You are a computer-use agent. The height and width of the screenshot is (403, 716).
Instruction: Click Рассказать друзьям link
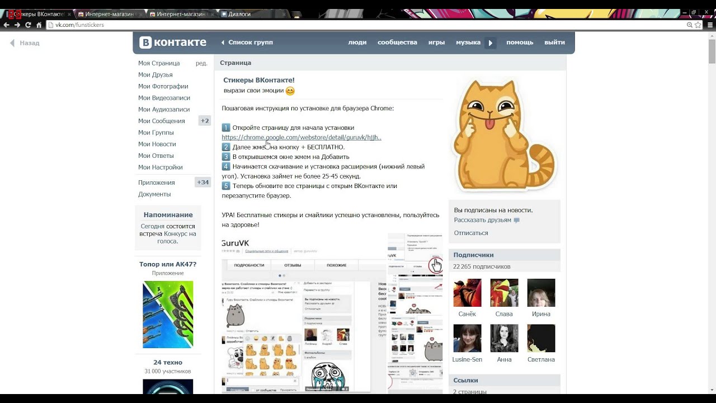pos(482,220)
